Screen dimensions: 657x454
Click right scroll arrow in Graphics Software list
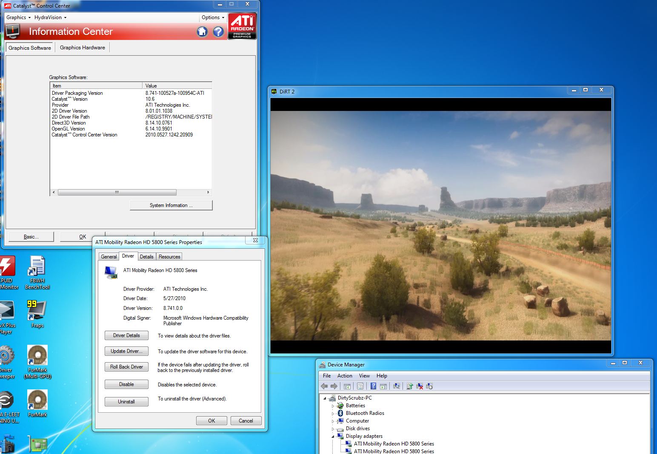pyautogui.click(x=208, y=192)
